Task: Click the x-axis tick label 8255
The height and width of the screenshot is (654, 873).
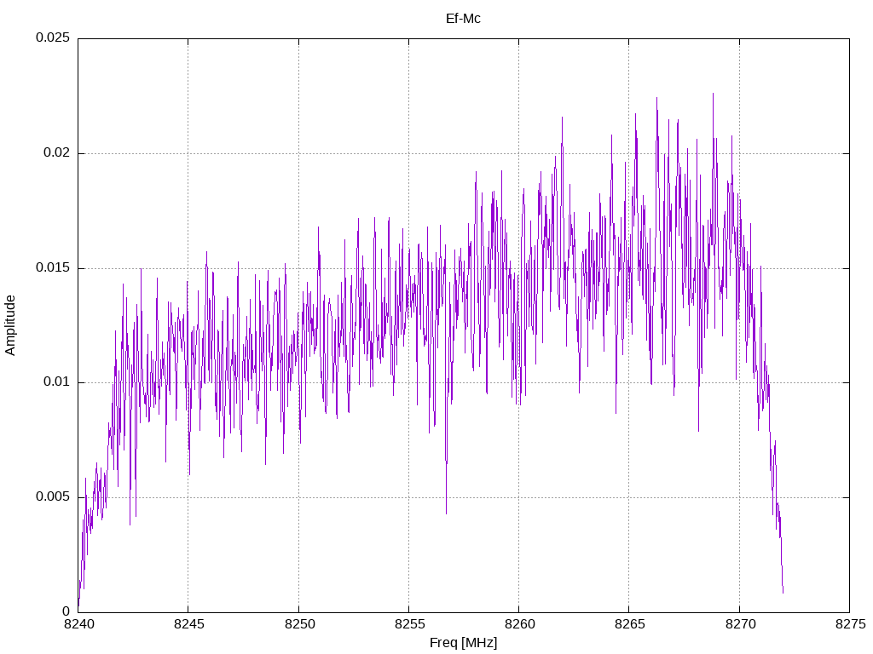Action: (409, 624)
